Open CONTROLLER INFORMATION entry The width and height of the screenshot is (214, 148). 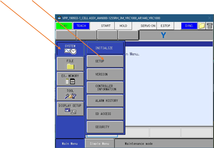[105, 87]
